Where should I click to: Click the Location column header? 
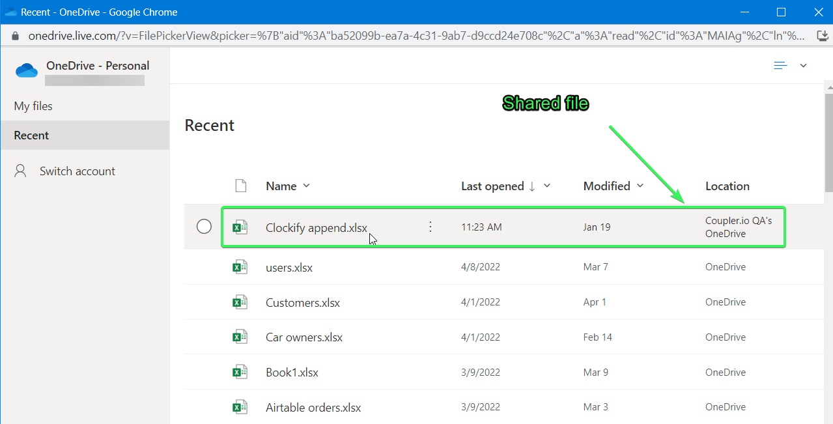727,186
